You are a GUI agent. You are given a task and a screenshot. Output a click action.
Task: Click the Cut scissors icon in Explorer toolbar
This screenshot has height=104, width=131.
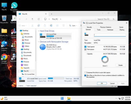[x=32, y=25]
